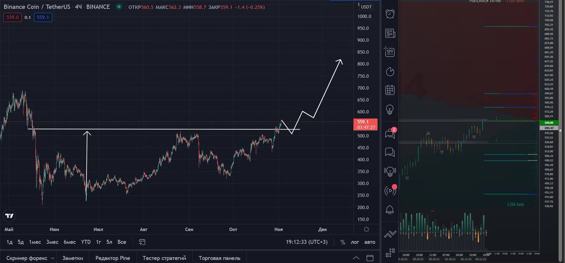Open the News panel icon

coord(390,33)
